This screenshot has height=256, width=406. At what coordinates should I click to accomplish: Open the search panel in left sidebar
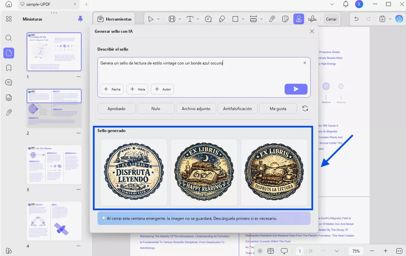(9, 38)
